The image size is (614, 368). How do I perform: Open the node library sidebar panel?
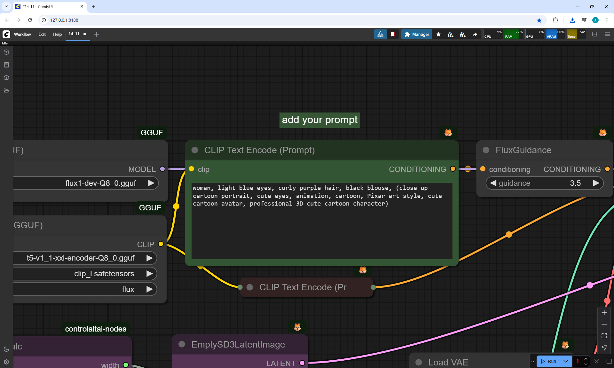[6, 65]
